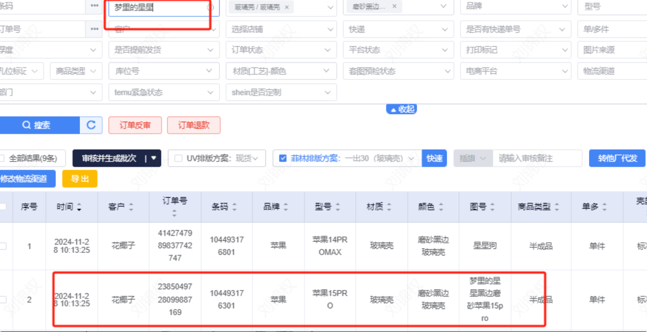The image size is (647, 332).
Task: Remove the 磨砂黑边 filter tag
Action: click(x=394, y=6)
